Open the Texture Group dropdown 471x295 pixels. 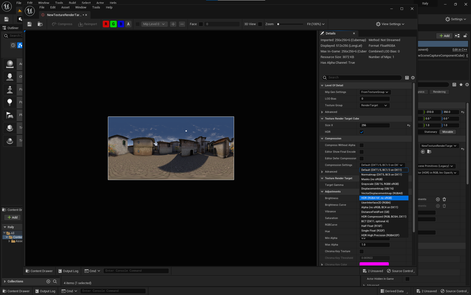[374, 105]
